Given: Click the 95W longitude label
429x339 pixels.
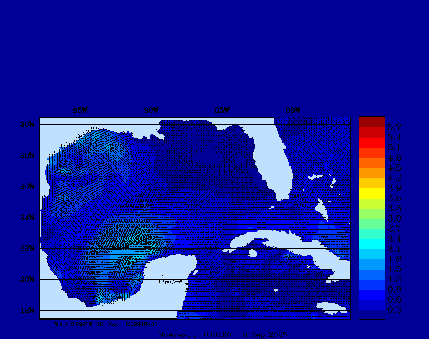Looking at the screenshot, I should click(80, 111).
